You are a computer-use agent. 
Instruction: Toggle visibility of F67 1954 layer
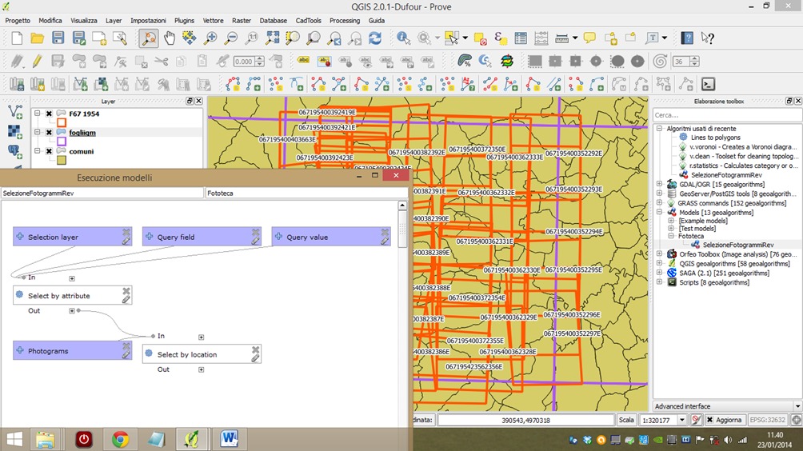click(x=49, y=114)
